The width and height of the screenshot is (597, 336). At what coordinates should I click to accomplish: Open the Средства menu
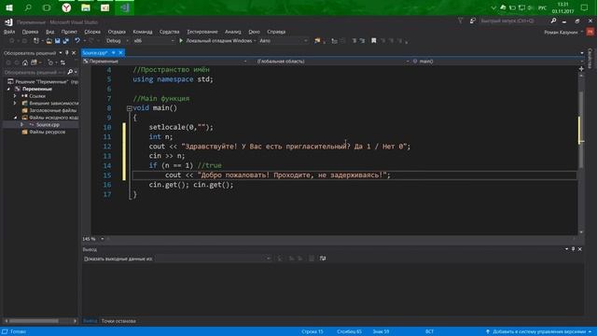point(169,32)
